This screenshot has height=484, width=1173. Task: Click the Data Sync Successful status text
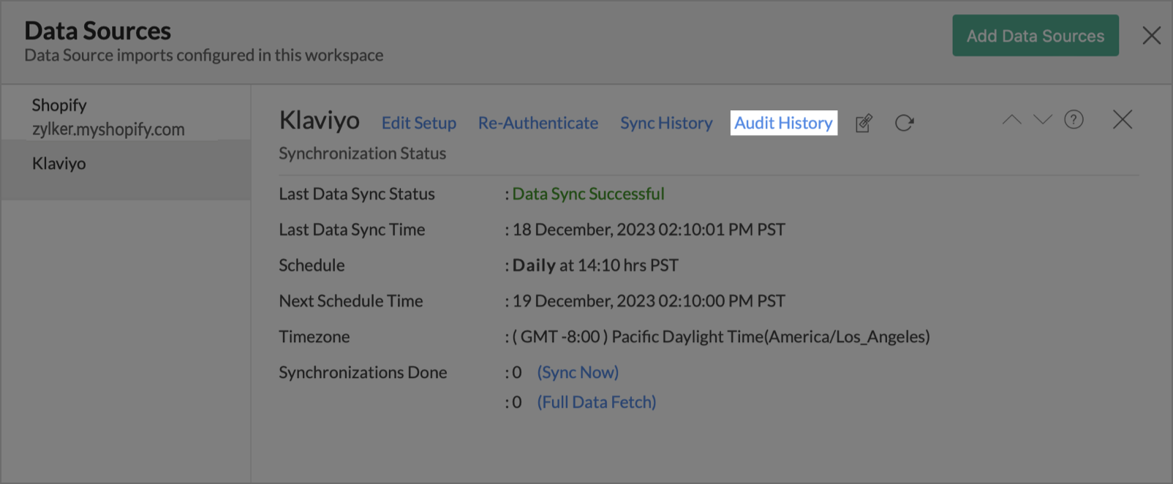[588, 194]
